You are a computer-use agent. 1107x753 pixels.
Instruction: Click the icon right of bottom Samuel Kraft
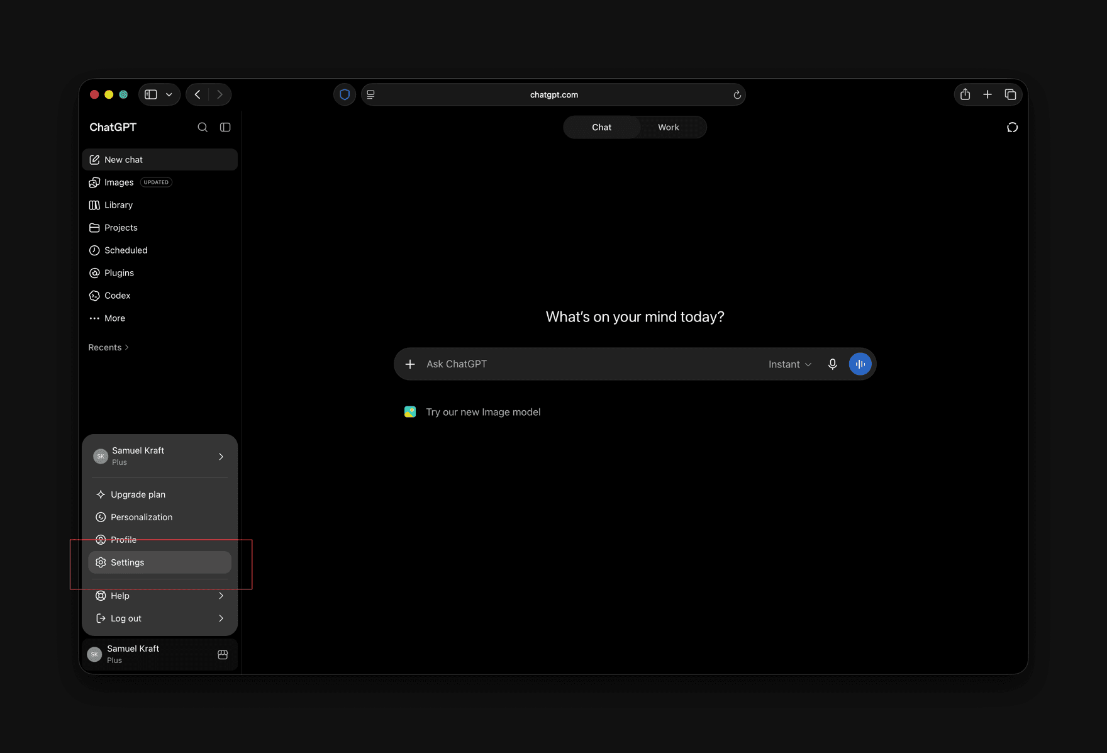[x=223, y=654]
